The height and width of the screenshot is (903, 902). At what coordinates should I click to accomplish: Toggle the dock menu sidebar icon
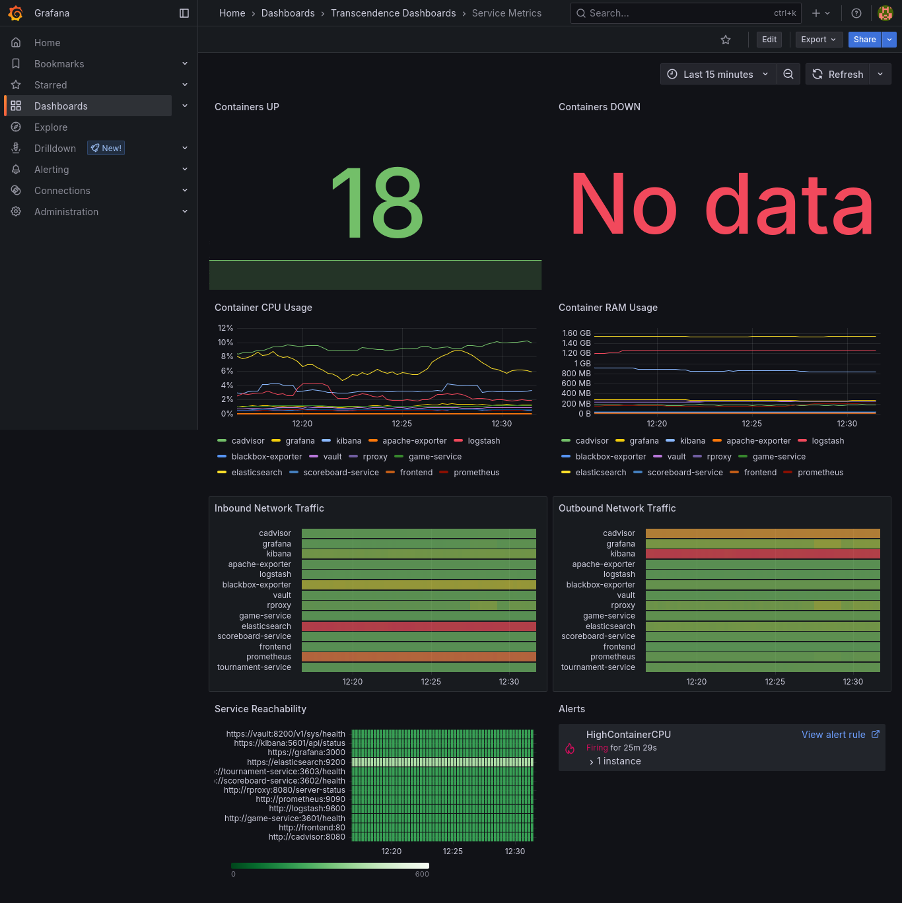[184, 13]
